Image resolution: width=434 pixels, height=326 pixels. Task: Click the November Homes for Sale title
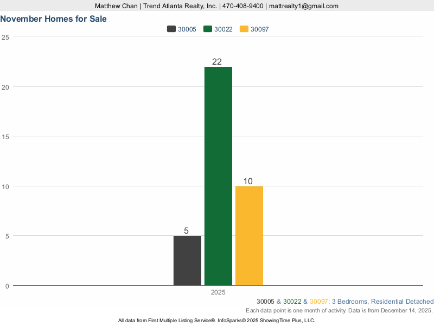tap(53, 18)
